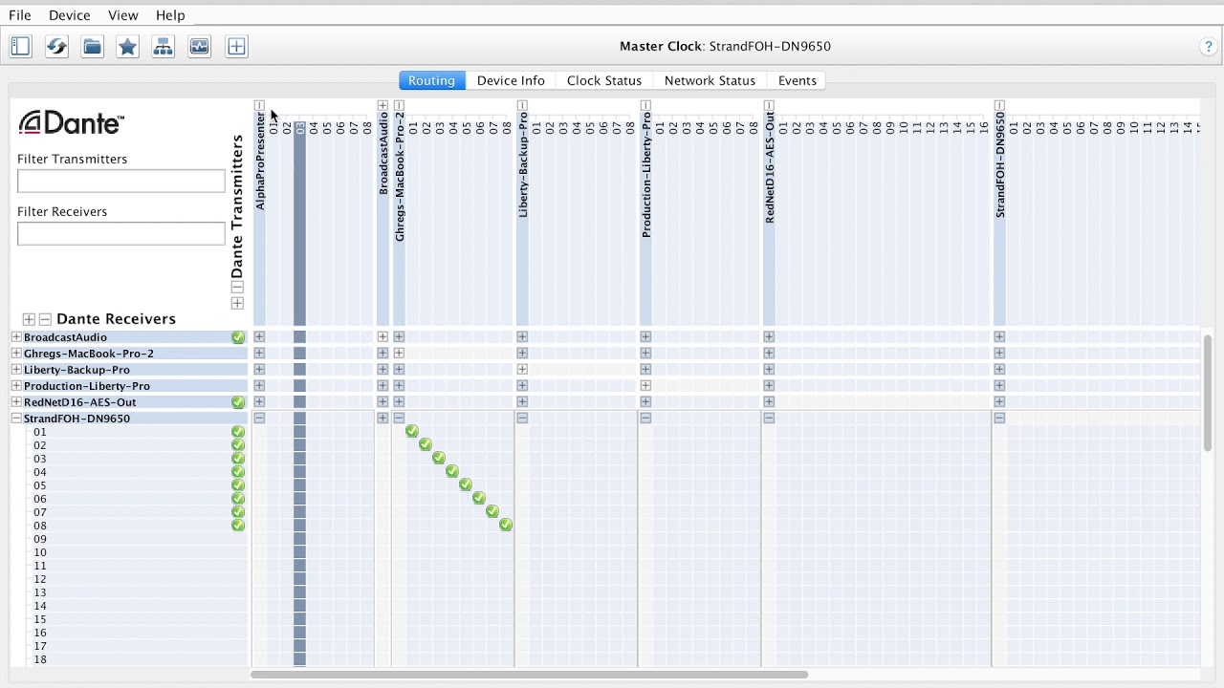1224x688 pixels.
Task: Click the plus-box toolbar icon
Action: [x=236, y=46]
